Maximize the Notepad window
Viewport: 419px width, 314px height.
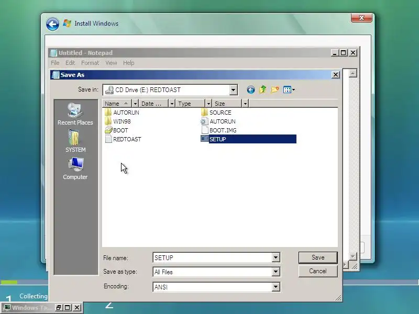coord(344,53)
